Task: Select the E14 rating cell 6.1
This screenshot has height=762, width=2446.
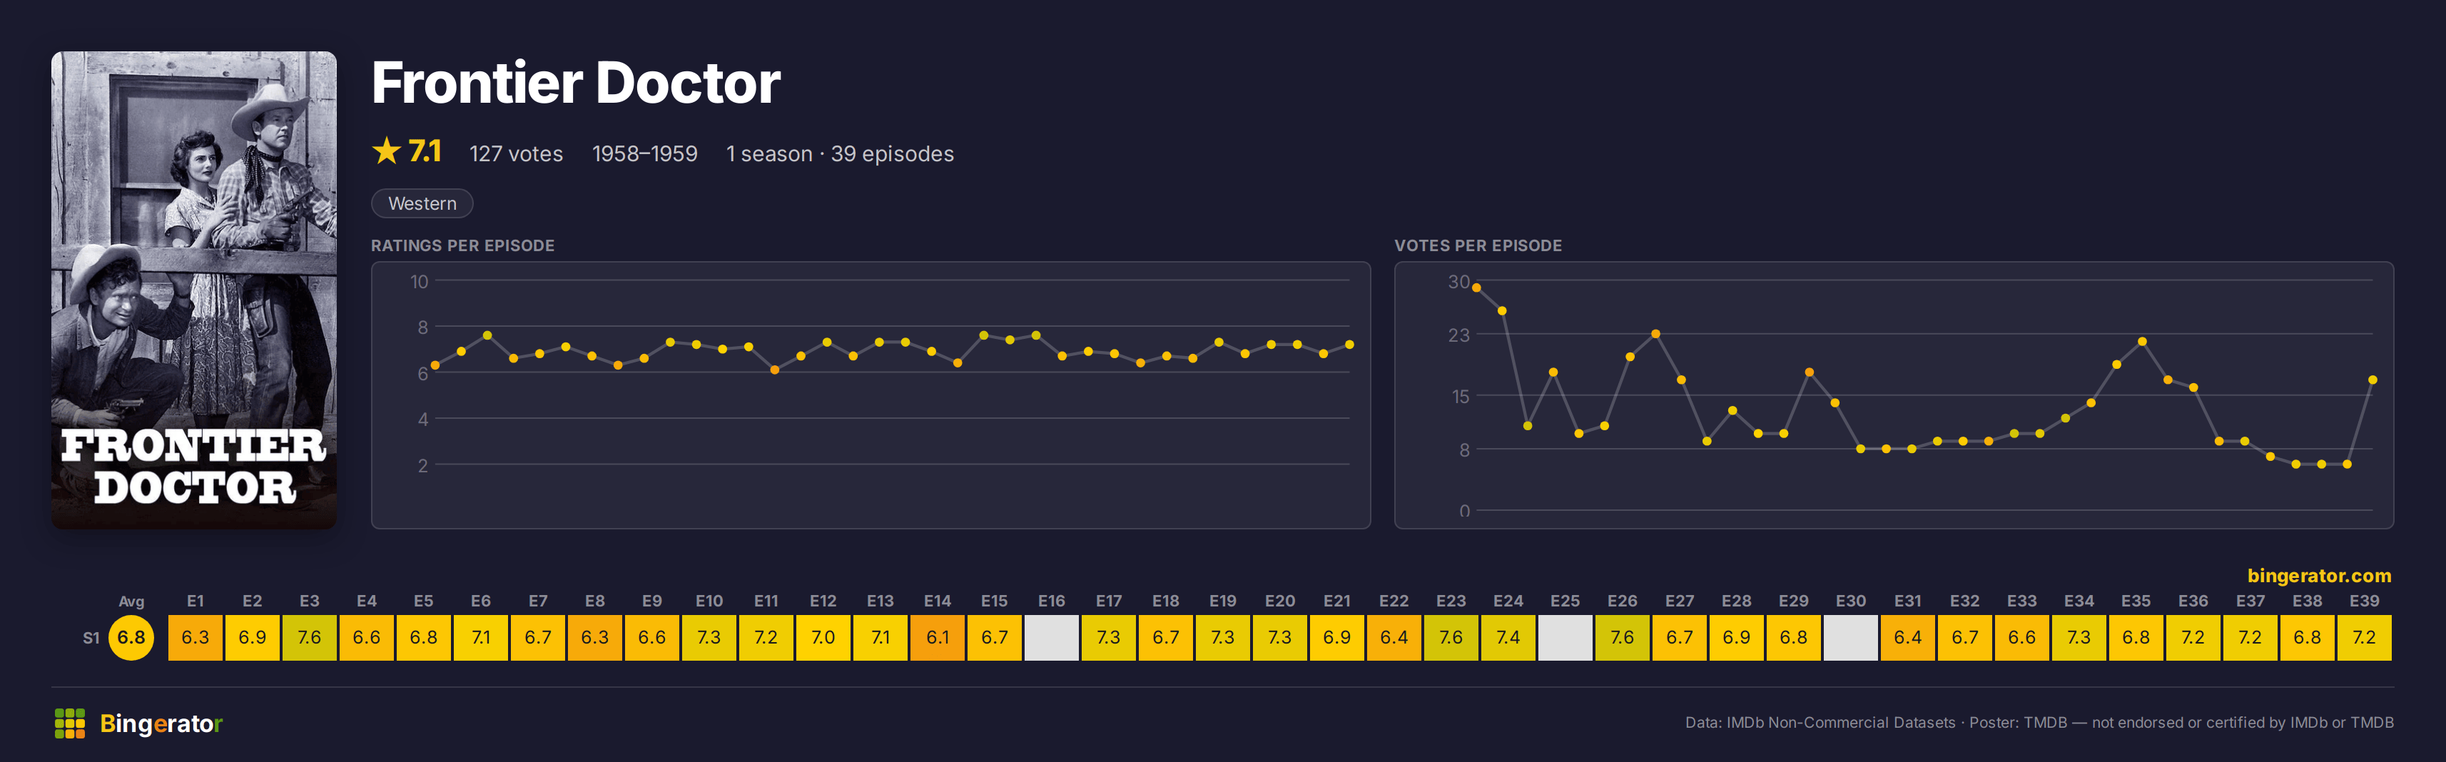Action: tap(937, 636)
